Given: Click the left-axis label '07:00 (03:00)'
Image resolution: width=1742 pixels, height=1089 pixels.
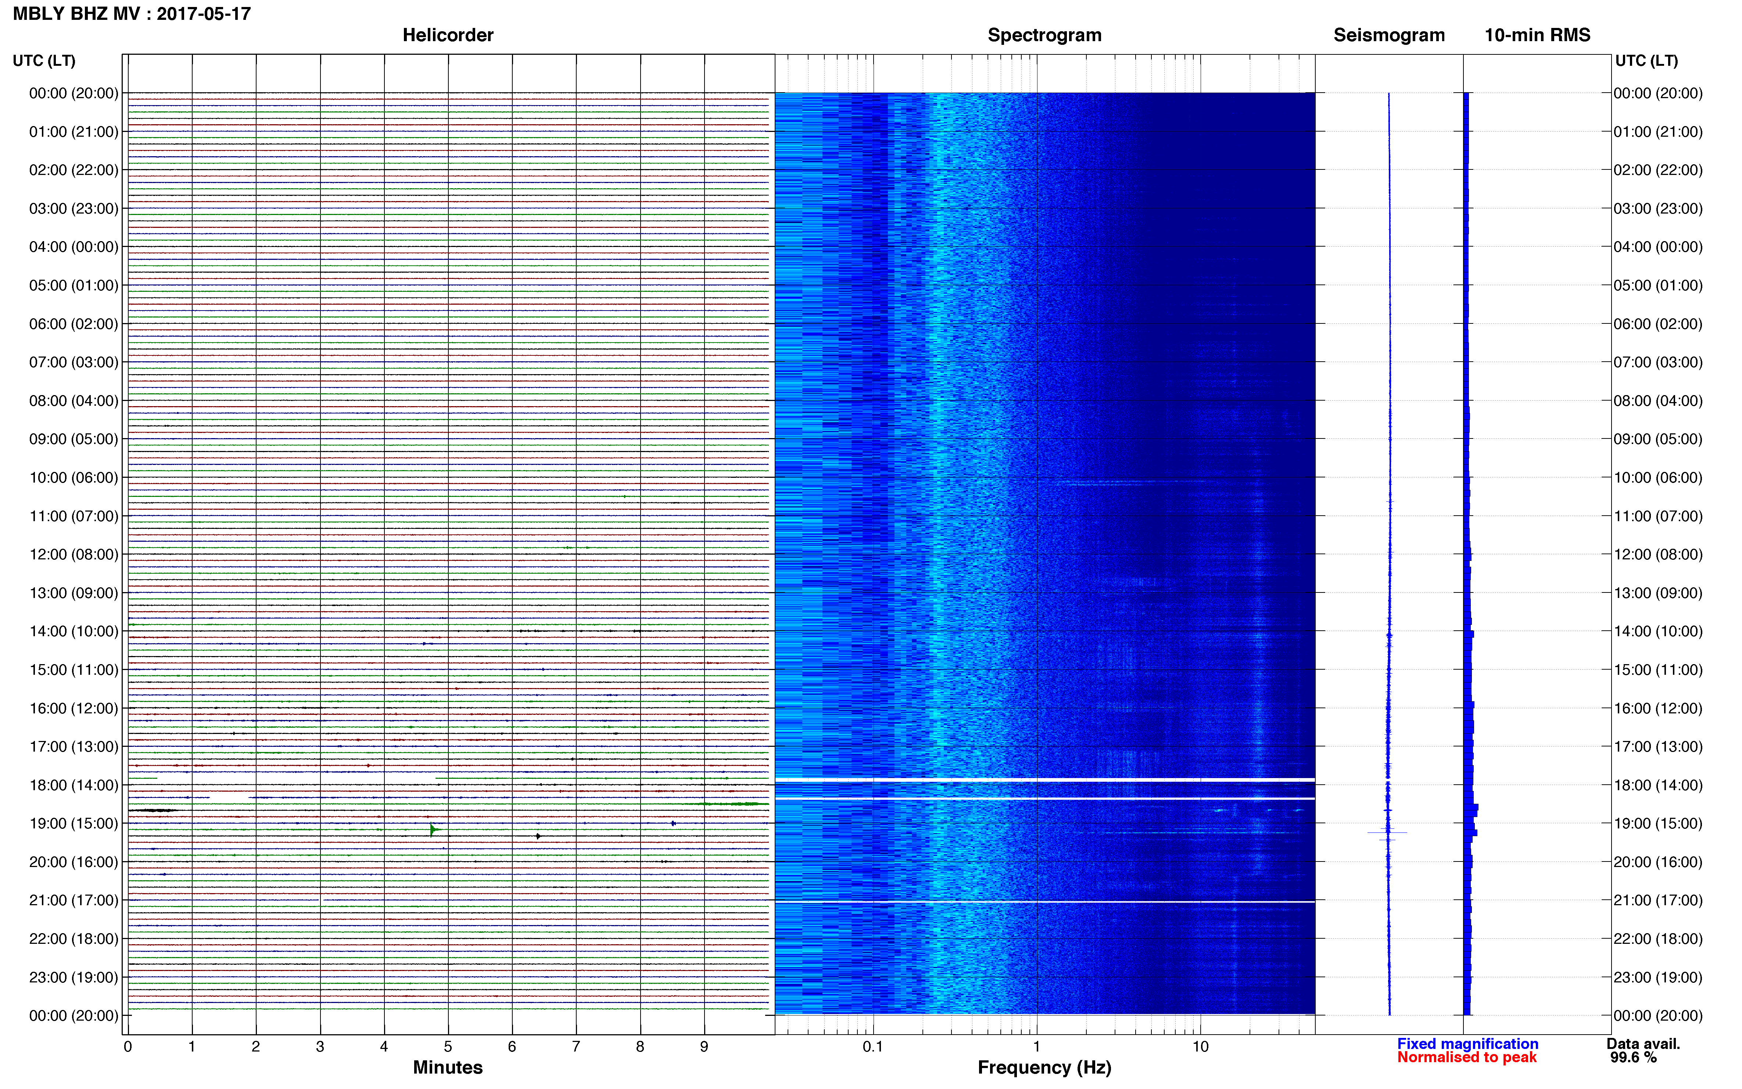Looking at the screenshot, I should coord(74,362).
